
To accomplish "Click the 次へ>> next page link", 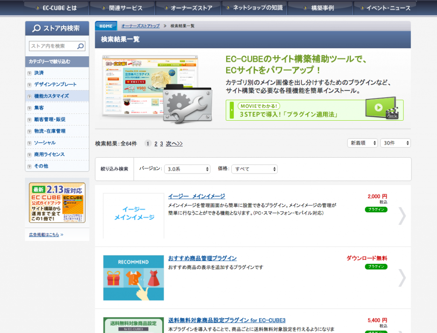I will (174, 144).
